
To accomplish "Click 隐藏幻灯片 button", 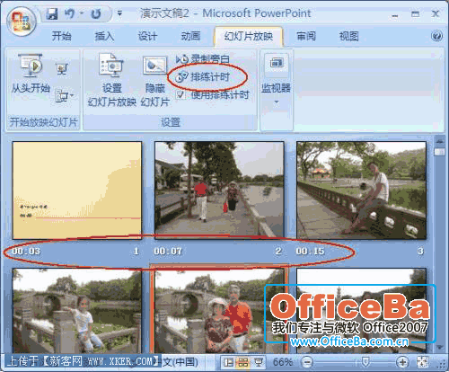I will 154,81.
